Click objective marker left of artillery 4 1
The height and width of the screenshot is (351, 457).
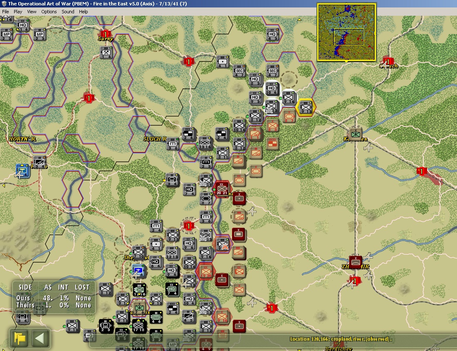click(188, 62)
